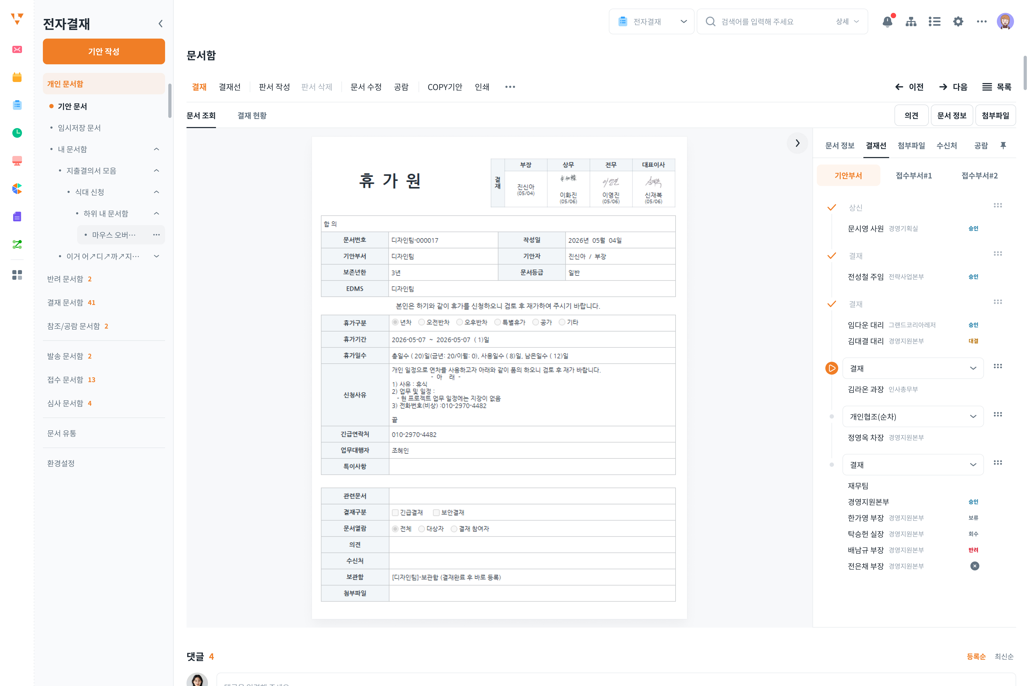Click the page vertical scrollbar at right edge

click(x=1025, y=73)
